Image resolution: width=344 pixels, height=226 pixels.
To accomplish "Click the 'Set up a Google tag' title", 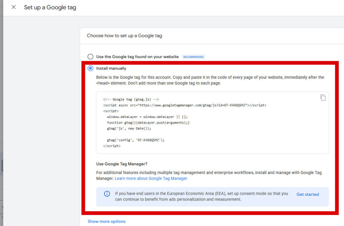I will (x=50, y=7).
